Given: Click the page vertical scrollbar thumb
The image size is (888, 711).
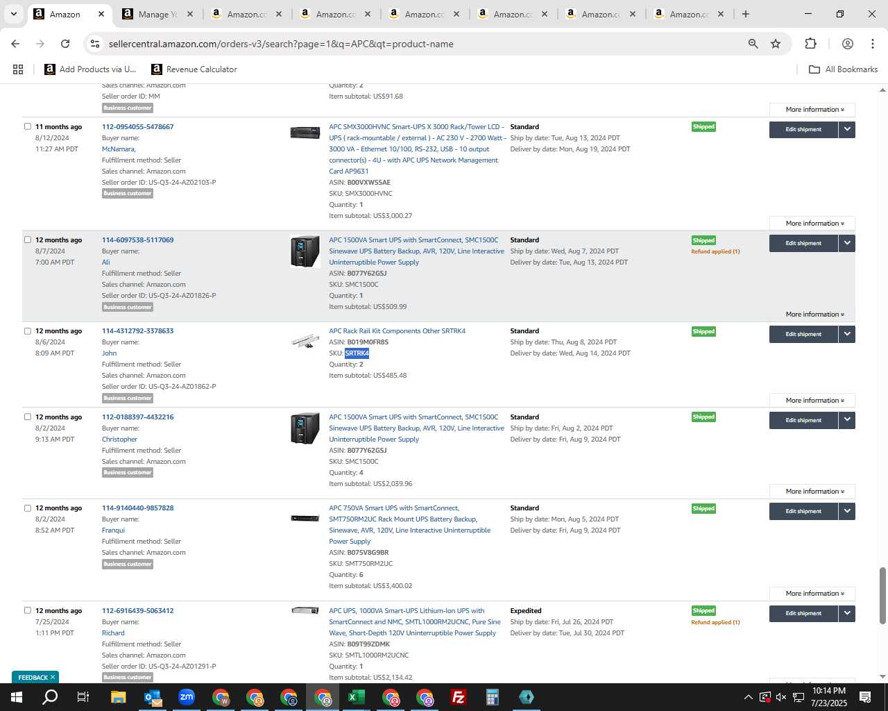Looking at the screenshot, I should (x=882, y=596).
